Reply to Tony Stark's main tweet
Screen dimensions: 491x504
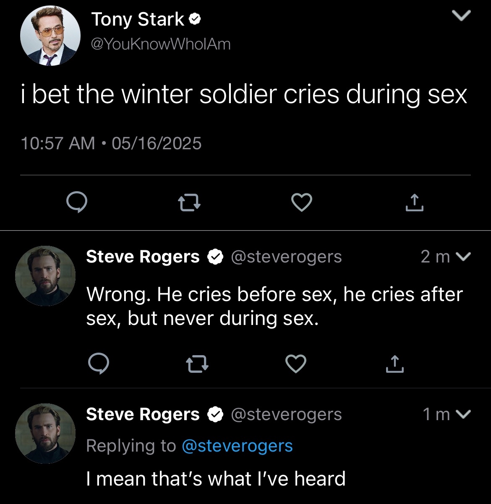click(77, 203)
